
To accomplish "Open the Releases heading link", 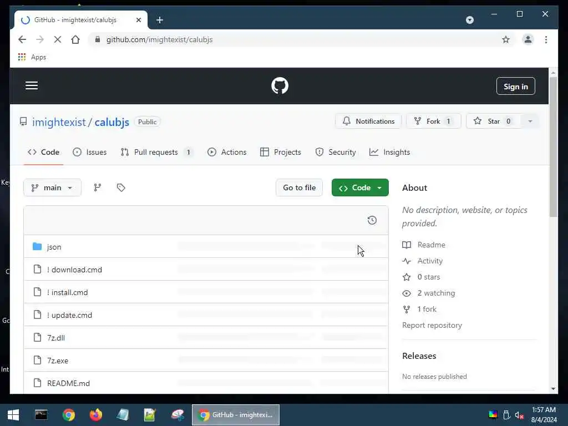I will coord(419,356).
